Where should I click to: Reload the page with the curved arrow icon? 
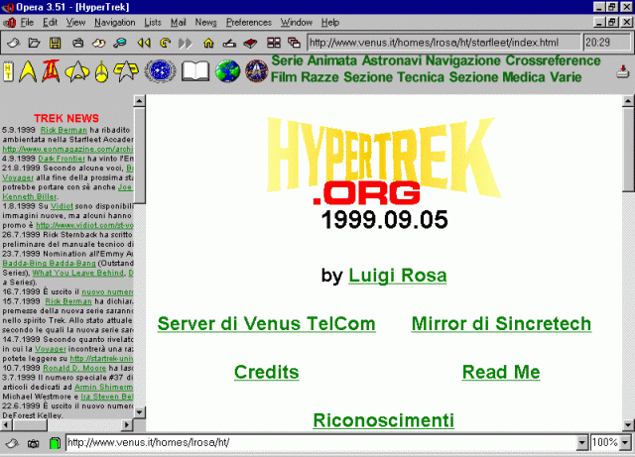[x=165, y=43]
